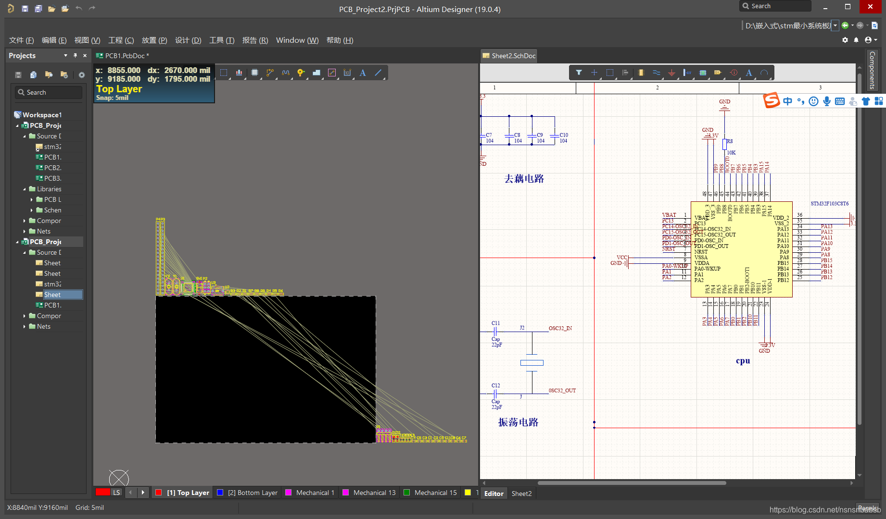The width and height of the screenshot is (886, 519).
Task: Click the Sogou IME microphone icon
Action: coord(826,101)
